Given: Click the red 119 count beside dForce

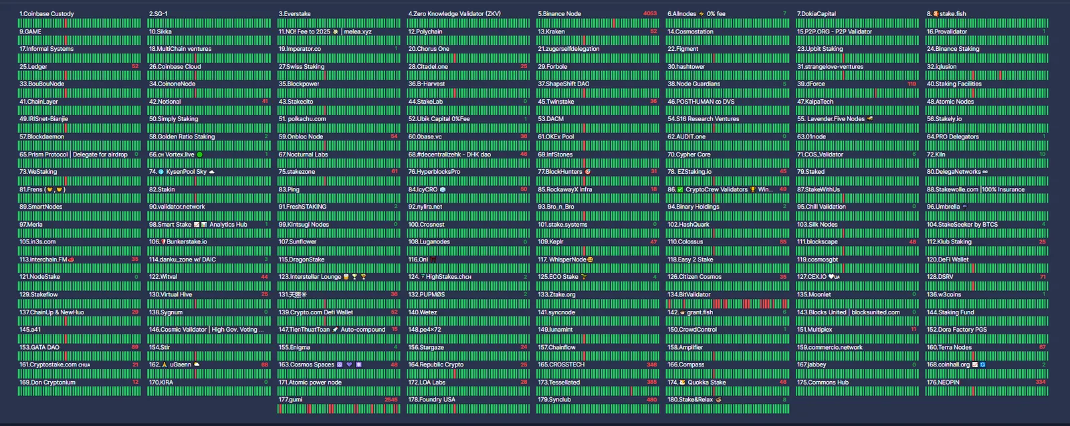Looking at the screenshot, I should (x=912, y=84).
